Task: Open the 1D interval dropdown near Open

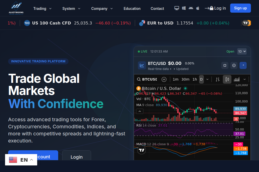Action: 242,52
